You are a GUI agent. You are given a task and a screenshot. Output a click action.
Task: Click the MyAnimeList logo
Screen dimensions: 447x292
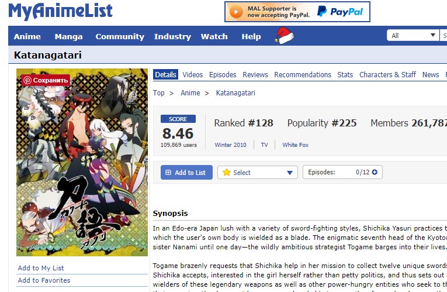pyautogui.click(x=60, y=11)
